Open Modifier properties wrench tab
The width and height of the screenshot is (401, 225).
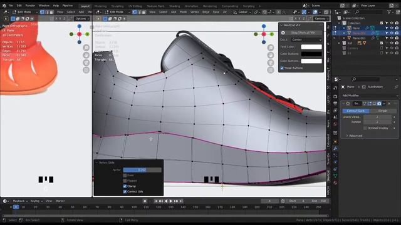click(335, 148)
